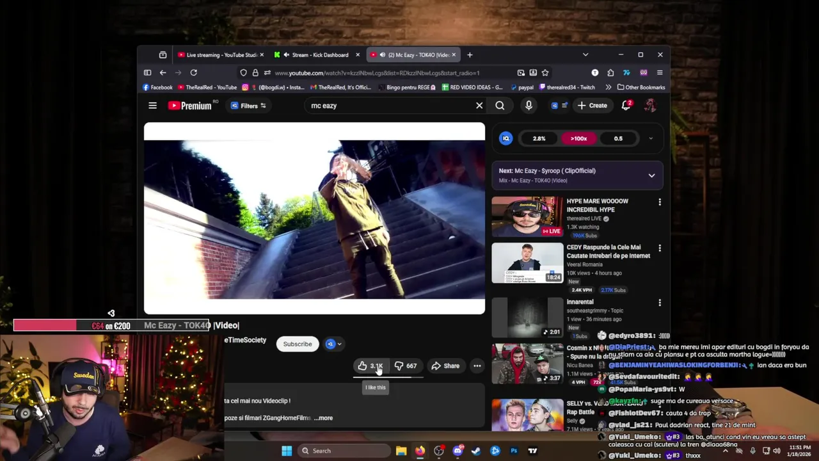Close the Kick Dashboard tab
Image resolution: width=819 pixels, height=461 pixels.
coord(358,55)
